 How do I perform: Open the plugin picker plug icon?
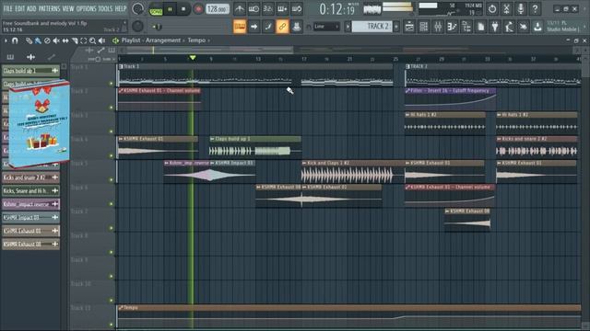point(495,27)
